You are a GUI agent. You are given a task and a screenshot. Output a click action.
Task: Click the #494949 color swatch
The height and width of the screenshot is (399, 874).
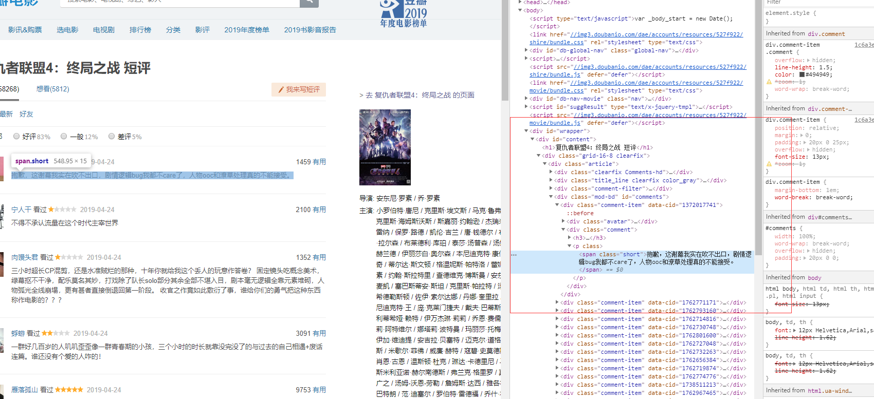[802, 74]
